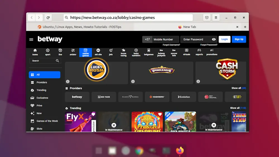Screen dimensions: 279x157
Task: Open the Spinoleague promo banner
Action: coord(162,73)
